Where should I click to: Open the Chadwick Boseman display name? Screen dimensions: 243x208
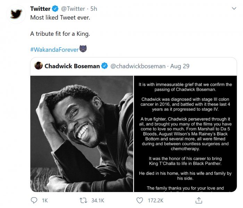pyautogui.click(x=72, y=66)
